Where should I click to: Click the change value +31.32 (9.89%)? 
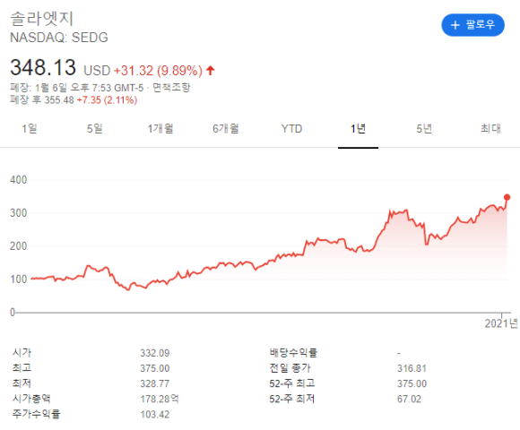point(158,71)
